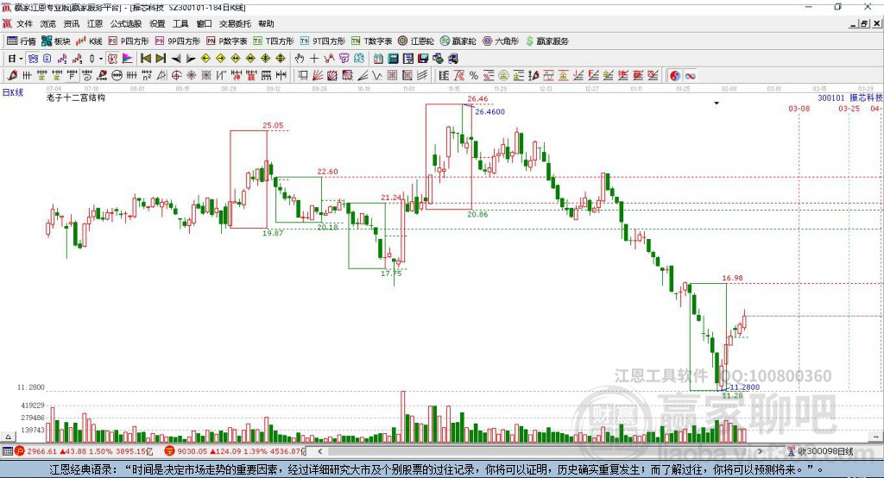
Task: Open the 设置 menu
Action: pyautogui.click(x=157, y=23)
